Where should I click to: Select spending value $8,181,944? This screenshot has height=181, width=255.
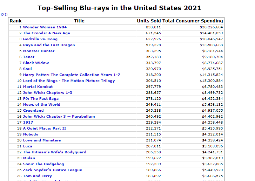(x=213, y=51)
